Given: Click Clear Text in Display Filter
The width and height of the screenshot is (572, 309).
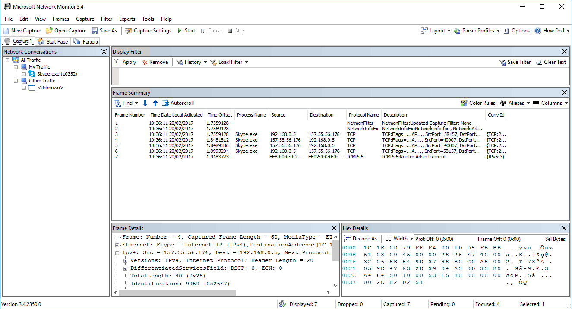Looking at the screenshot, I should 551,62.
